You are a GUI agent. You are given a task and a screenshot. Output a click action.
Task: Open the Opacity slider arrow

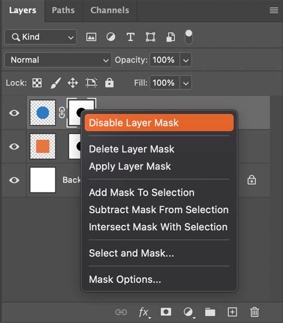click(x=186, y=60)
